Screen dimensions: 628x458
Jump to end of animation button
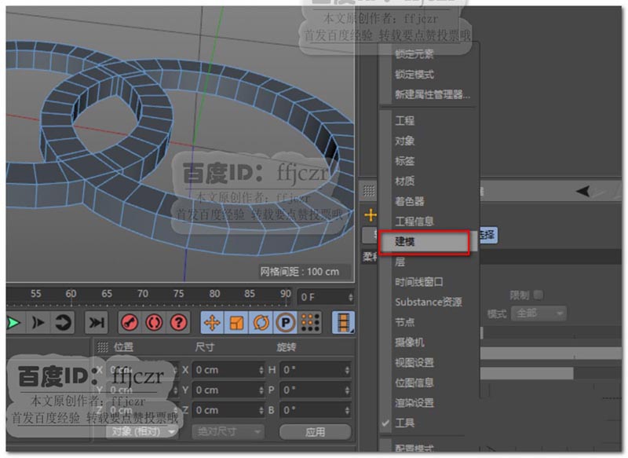click(x=96, y=323)
